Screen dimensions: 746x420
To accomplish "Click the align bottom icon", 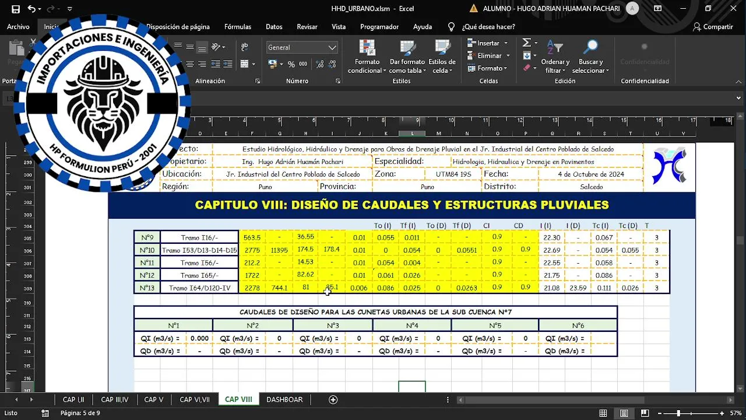I will (202, 47).
